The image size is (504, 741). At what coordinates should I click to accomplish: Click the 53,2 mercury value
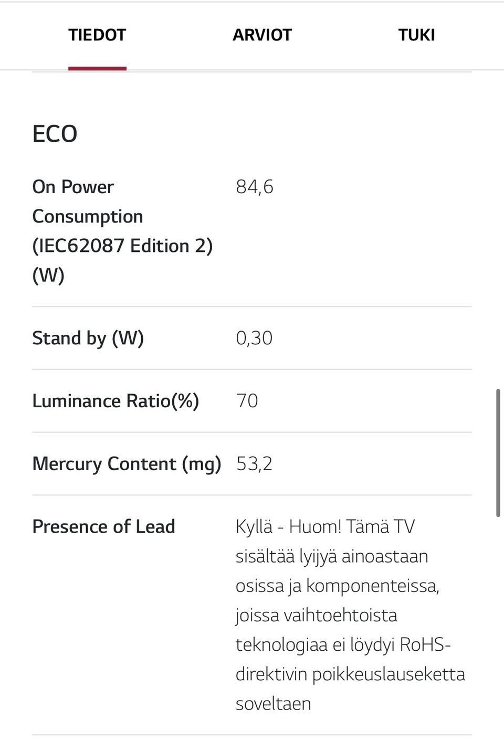[x=254, y=464]
